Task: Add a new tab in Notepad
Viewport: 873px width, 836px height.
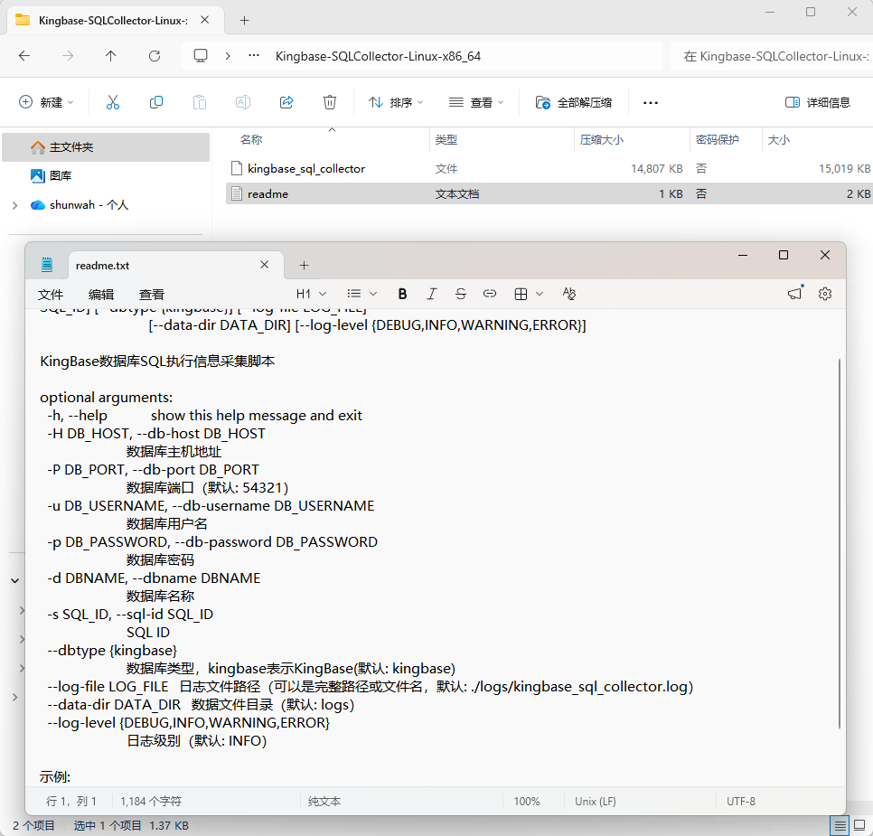Action: tap(304, 265)
